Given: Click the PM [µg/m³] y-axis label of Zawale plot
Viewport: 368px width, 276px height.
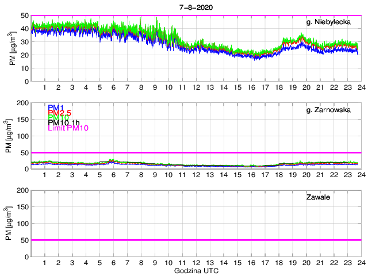Looking at the screenshot, I should (x=9, y=223).
